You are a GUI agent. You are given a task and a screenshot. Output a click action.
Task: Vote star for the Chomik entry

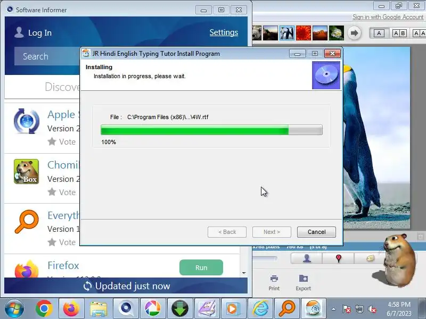[52, 192]
